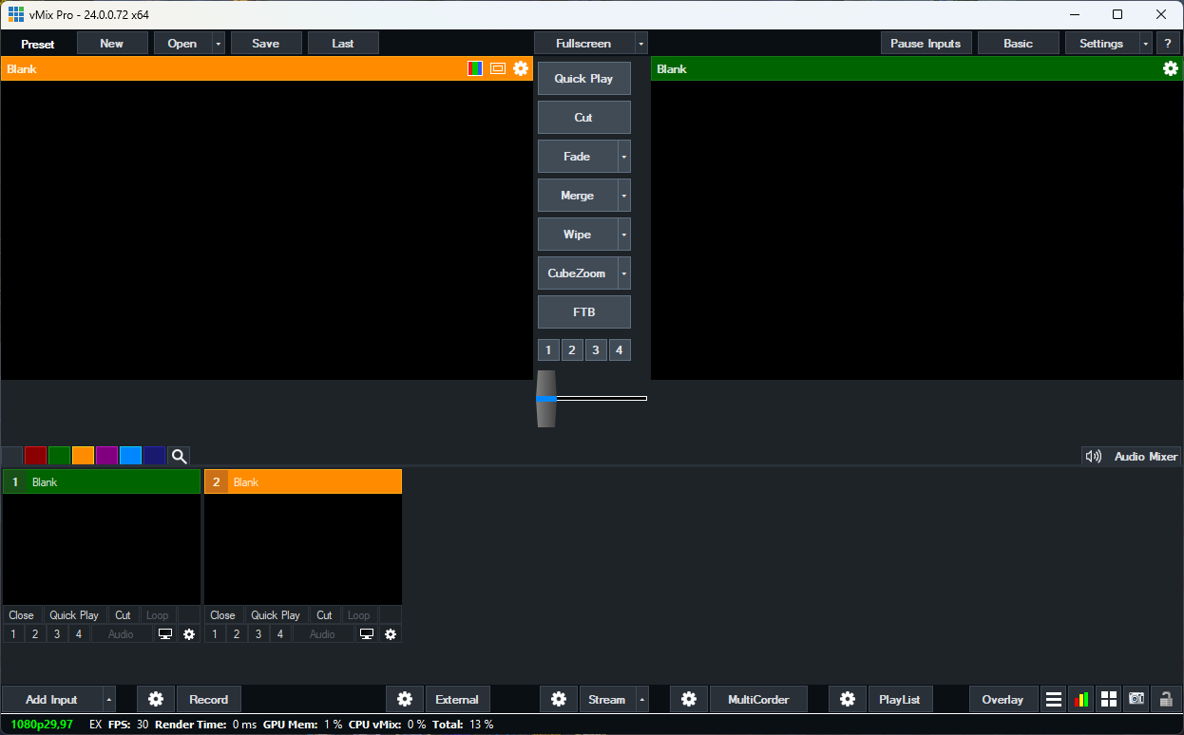Screen dimensions: 1184x735
Task: Expand the Stream arrow menu
Action: pos(642,699)
